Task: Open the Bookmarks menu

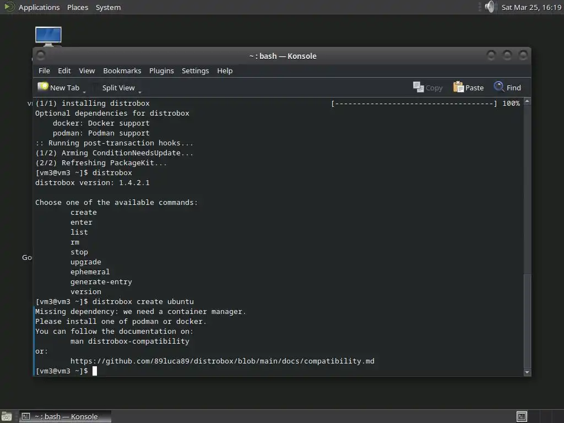Action: coord(122,71)
